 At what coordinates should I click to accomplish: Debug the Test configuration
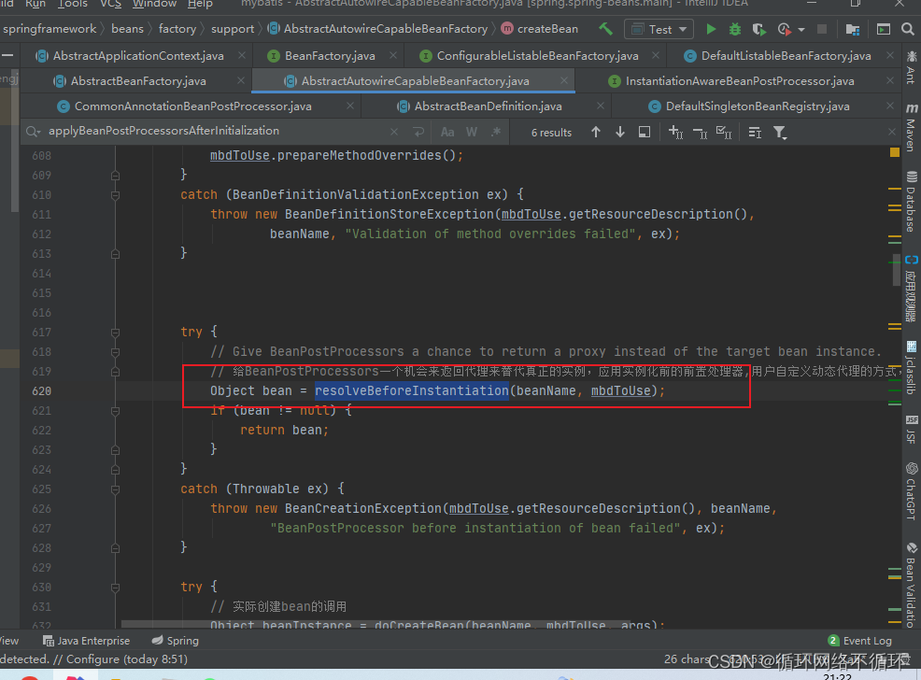coord(734,29)
